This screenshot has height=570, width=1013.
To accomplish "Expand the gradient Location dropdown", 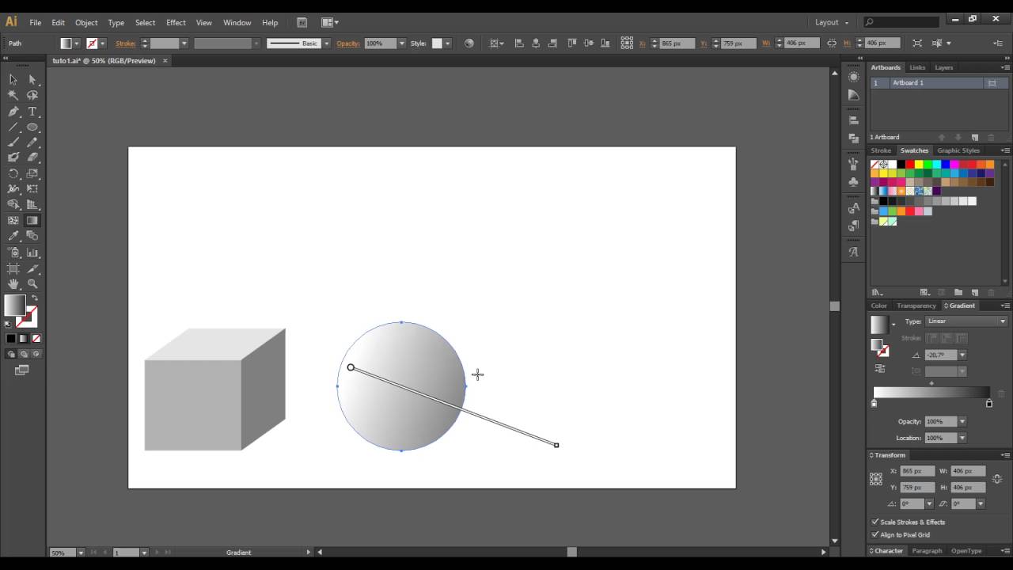I will point(962,438).
